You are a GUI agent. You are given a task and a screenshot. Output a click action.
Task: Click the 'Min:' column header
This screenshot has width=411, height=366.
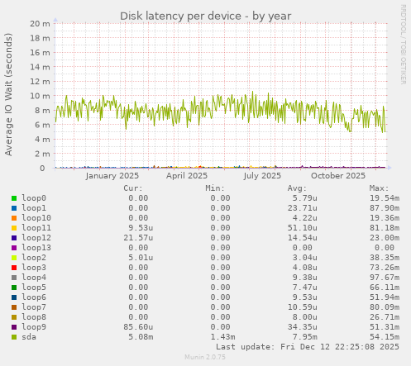215,188
